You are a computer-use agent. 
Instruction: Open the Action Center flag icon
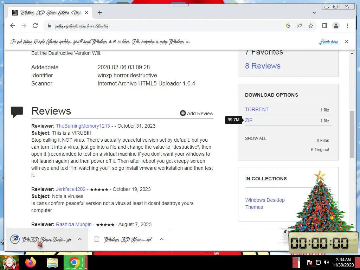pos(309,262)
